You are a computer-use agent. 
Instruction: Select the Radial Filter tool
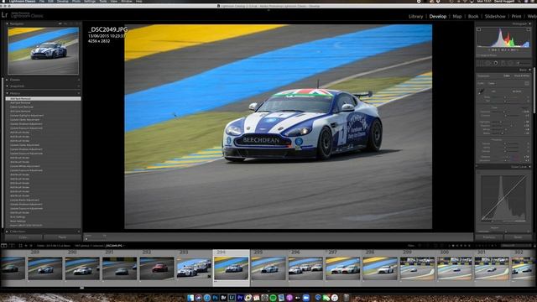click(511, 63)
